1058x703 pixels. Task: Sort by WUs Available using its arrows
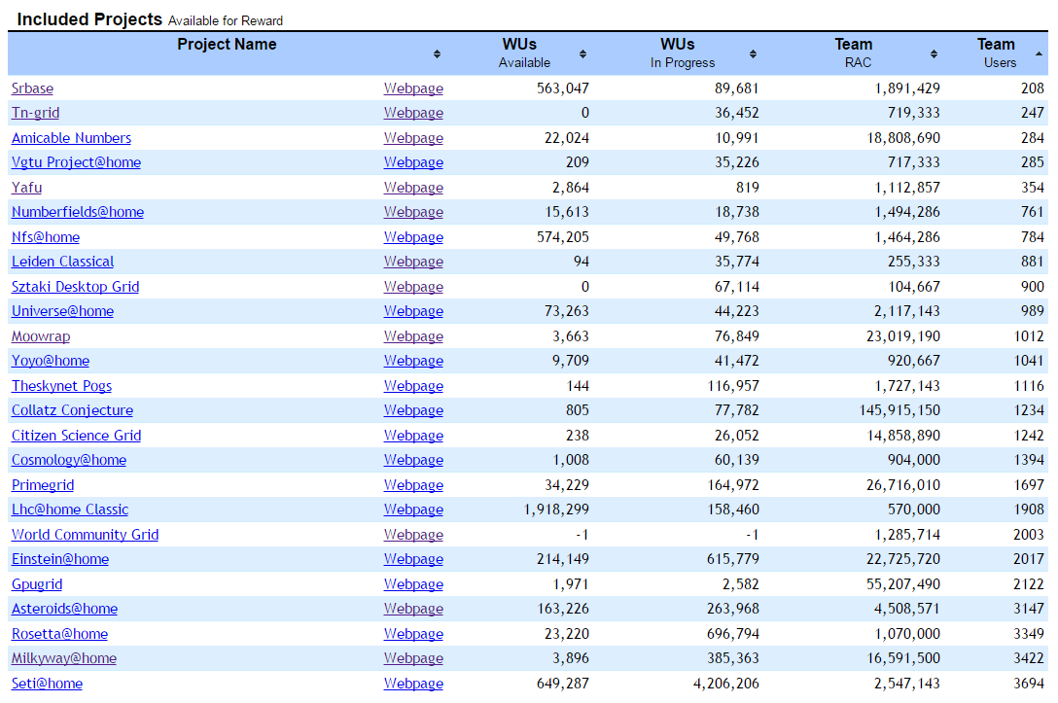click(x=582, y=54)
